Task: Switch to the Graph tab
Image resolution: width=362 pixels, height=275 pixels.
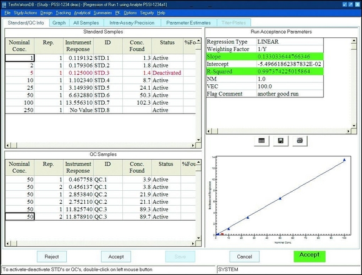Action: [x=59, y=23]
